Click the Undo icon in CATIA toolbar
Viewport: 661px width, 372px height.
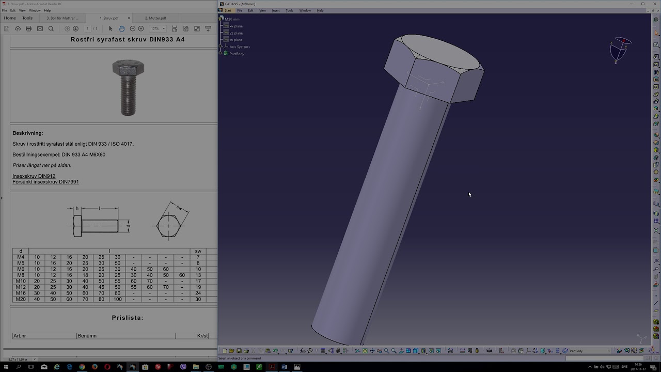tap(275, 351)
